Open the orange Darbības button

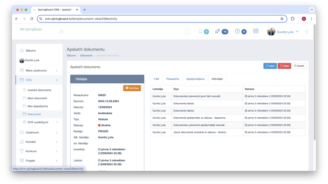[132, 88]
